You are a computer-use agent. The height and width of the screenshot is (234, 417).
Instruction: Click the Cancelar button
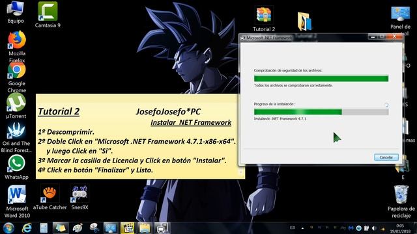386,157
